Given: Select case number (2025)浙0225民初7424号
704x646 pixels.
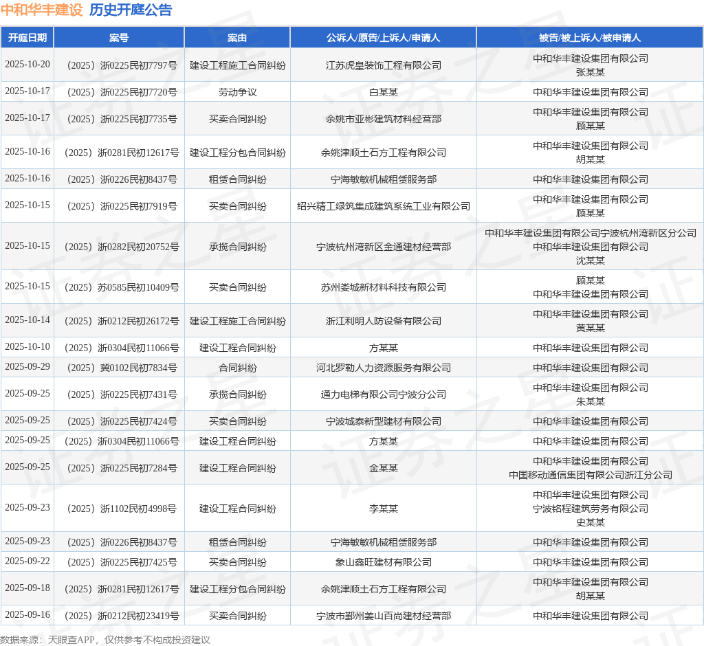Looking at the screenshot, I should click(122, 421).
